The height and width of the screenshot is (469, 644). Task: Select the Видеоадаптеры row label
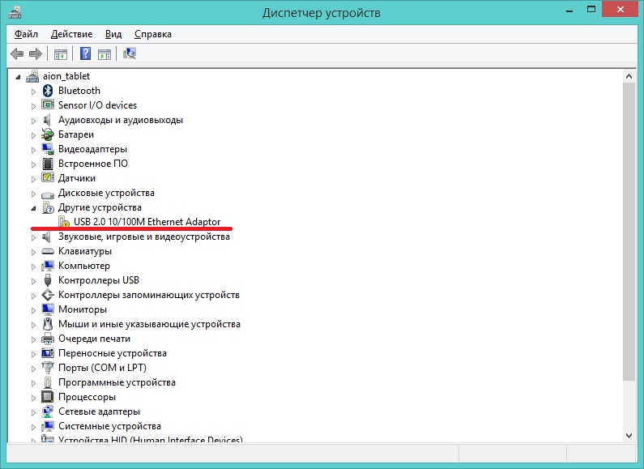(x=92, y=149)
